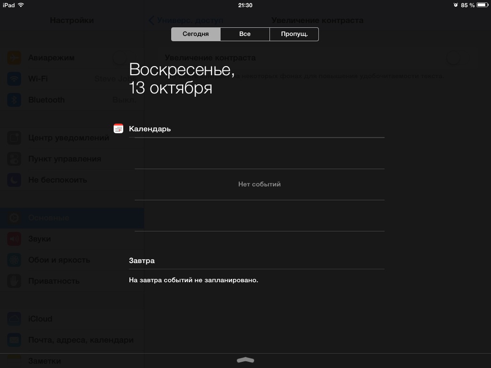The height and width of the screenshot is (368, 491).
Task: Open the Звуки settings row
Action: coord(72,239)
